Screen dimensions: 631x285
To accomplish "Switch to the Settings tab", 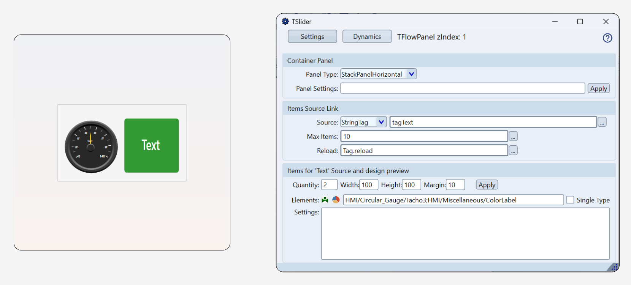I will pos(312,36).
